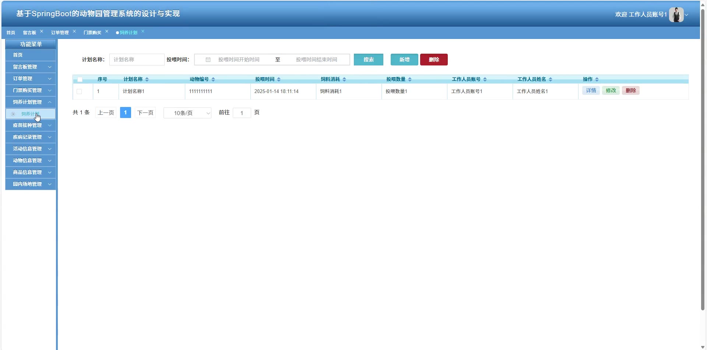Screen dimensions: 707x350
Task: Open the 10条/页 page size dropdown
Action: coord(187,113)
